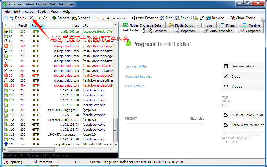Screen dimensions: 267x167
Task: Click the Remove sessions X icon
Action: click(31, 18)
